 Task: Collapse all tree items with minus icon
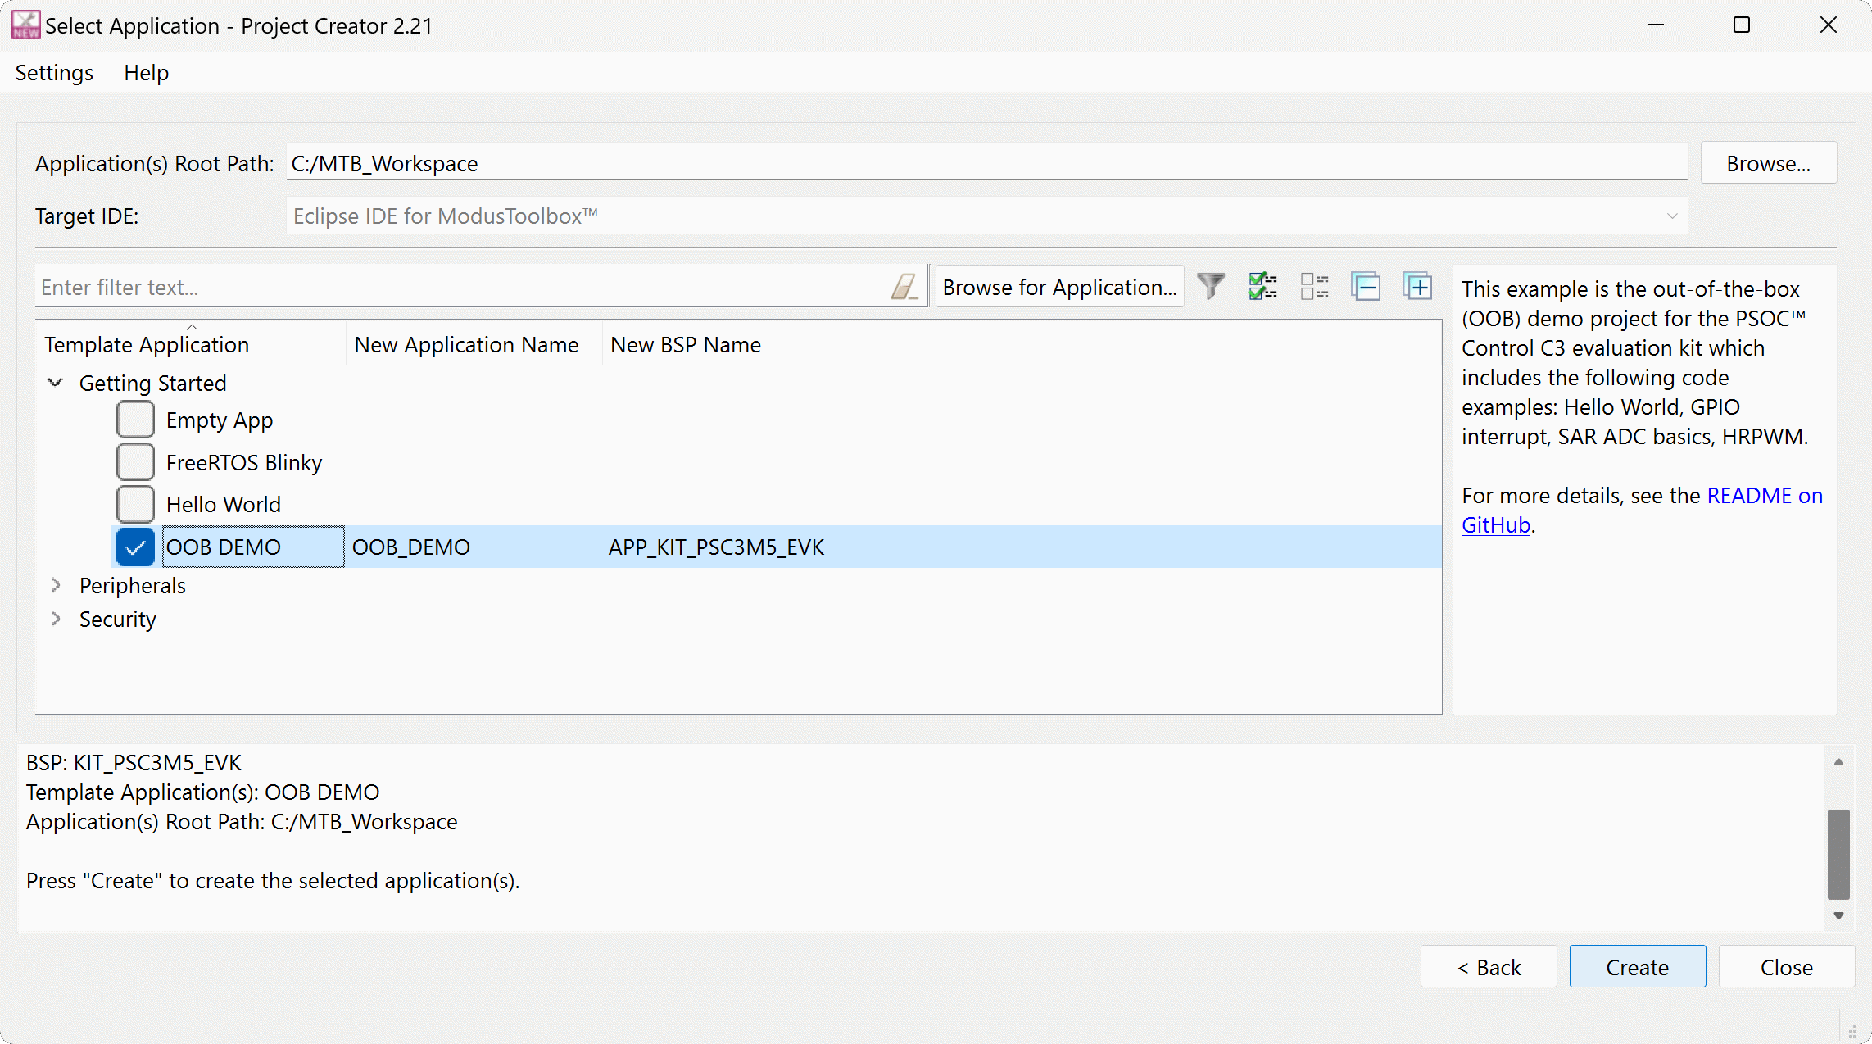[1366, 287]
